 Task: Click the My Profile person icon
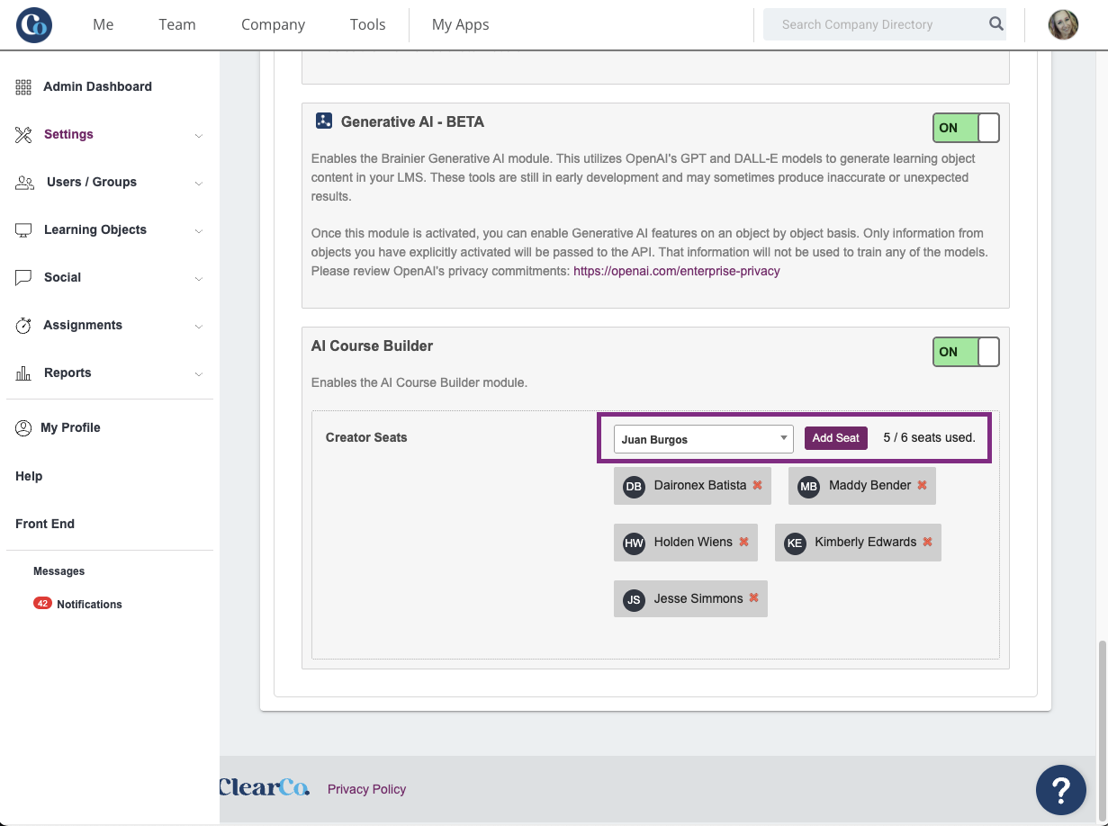click(x=23, y=428)
